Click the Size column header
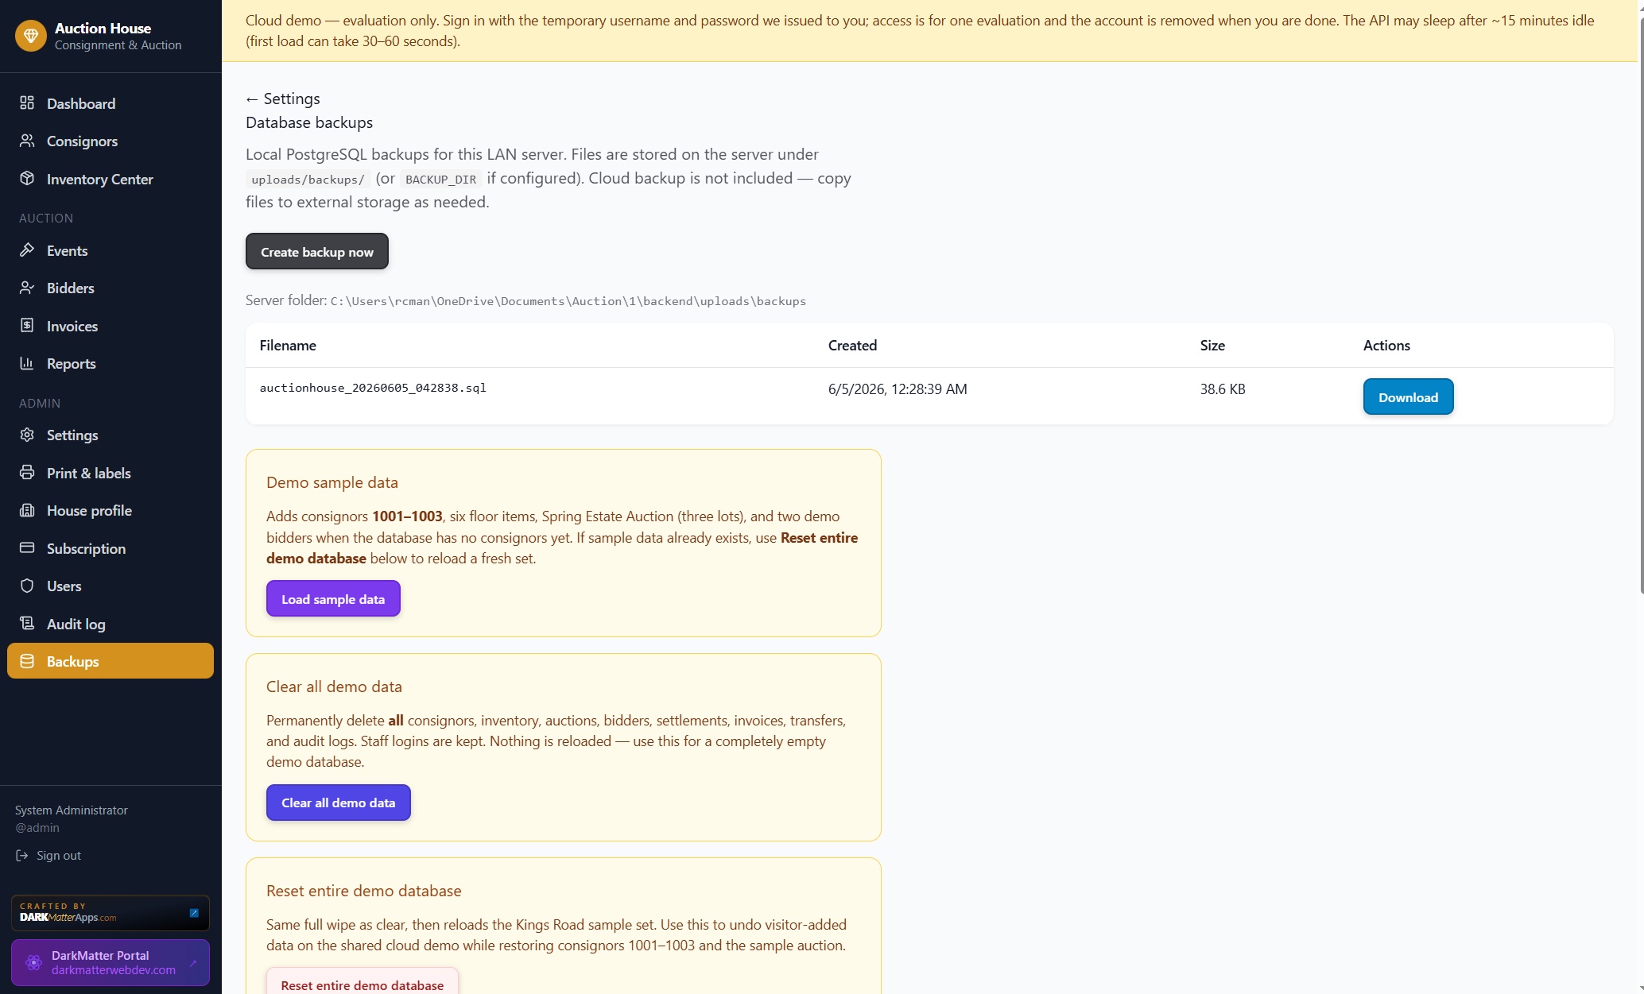The height and width of the screenshot is (994, 1644). coord(1212,346)
